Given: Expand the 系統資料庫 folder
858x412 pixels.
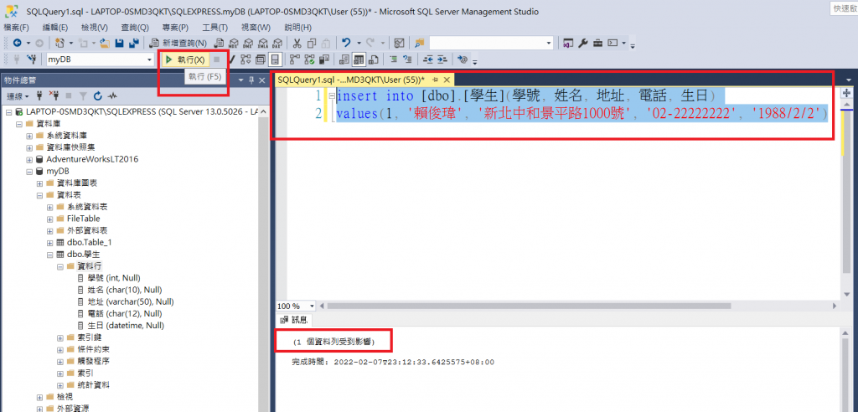Looking at the screenshot, I should pos(29,135).
